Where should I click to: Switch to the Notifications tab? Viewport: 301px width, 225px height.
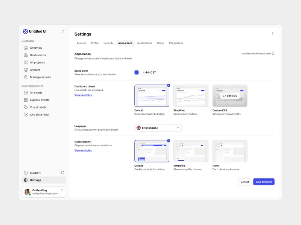click(144, 43)
